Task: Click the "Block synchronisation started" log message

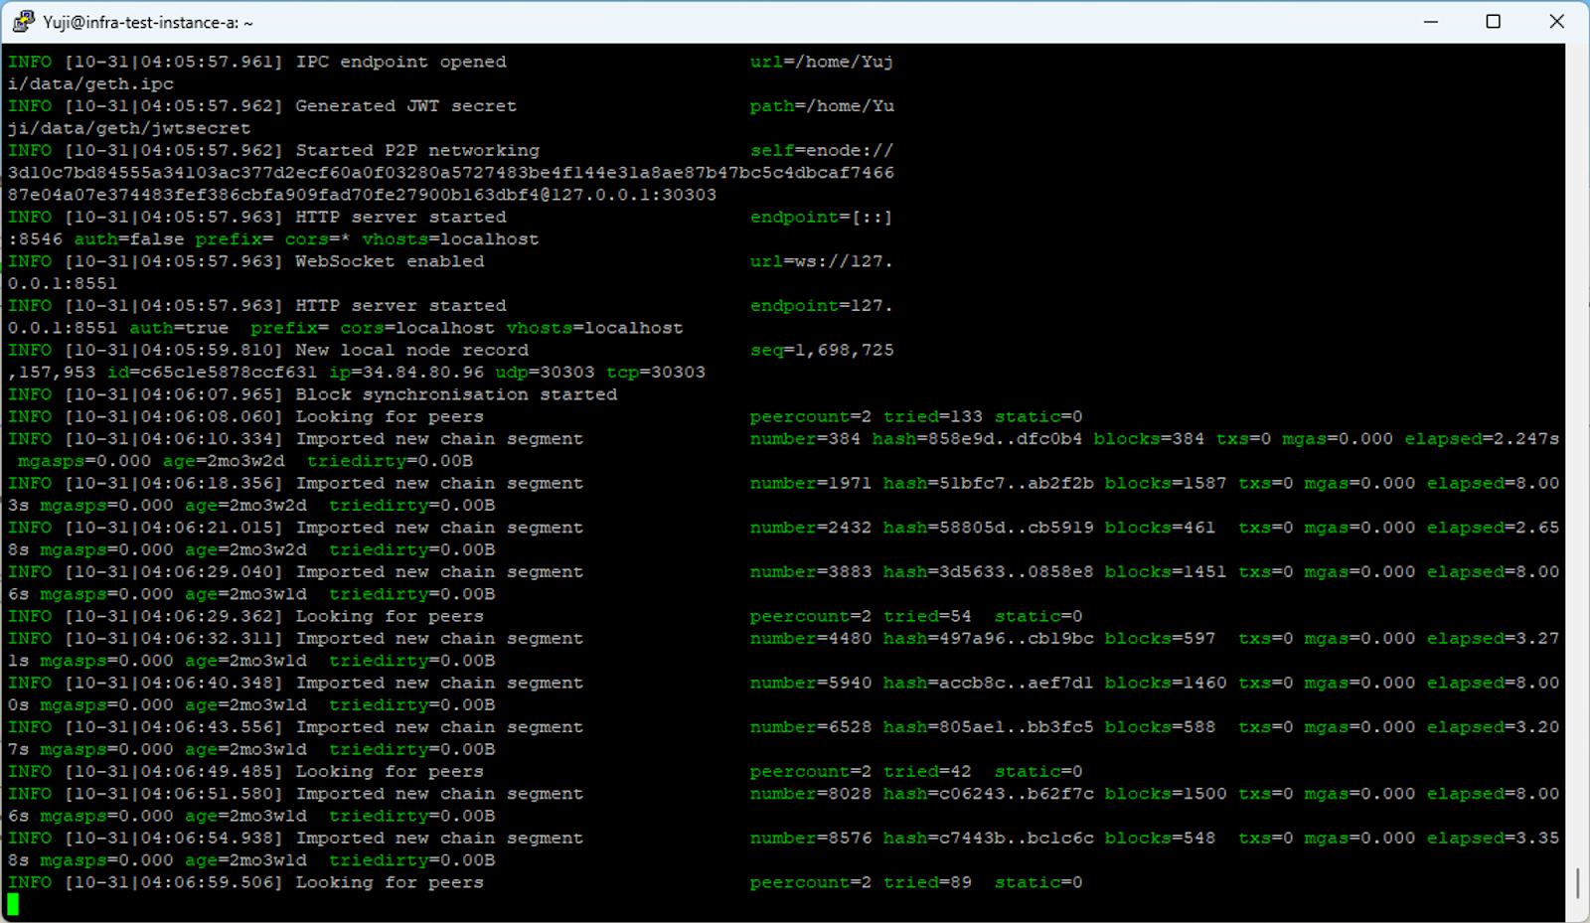Action: [x=456, y=394]
